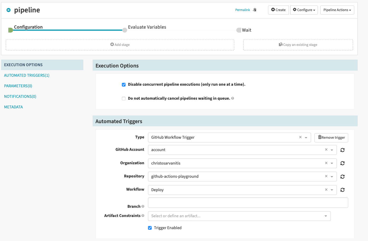Refresh the GitHub Account list
The height and width of the screenshot is (241, 368).
click(x=342, y=150)
